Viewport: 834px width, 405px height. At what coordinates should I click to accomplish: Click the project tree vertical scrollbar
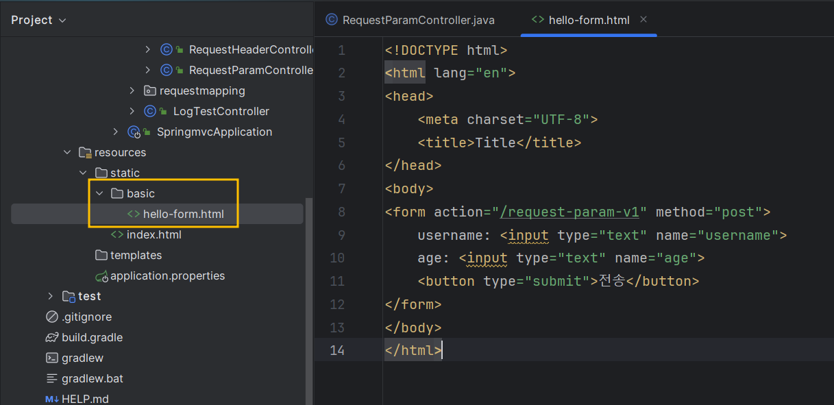[309, 302]
